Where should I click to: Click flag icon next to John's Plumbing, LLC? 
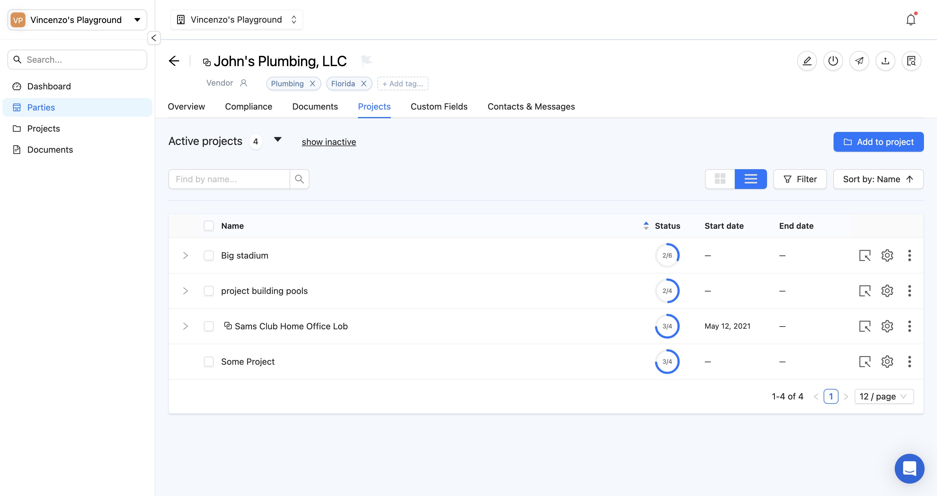click(367, 60)
